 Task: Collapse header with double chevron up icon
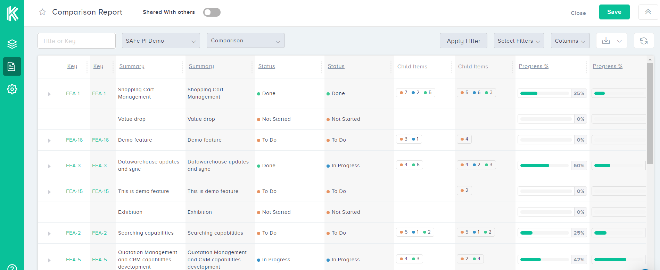(x=648, y=12)
